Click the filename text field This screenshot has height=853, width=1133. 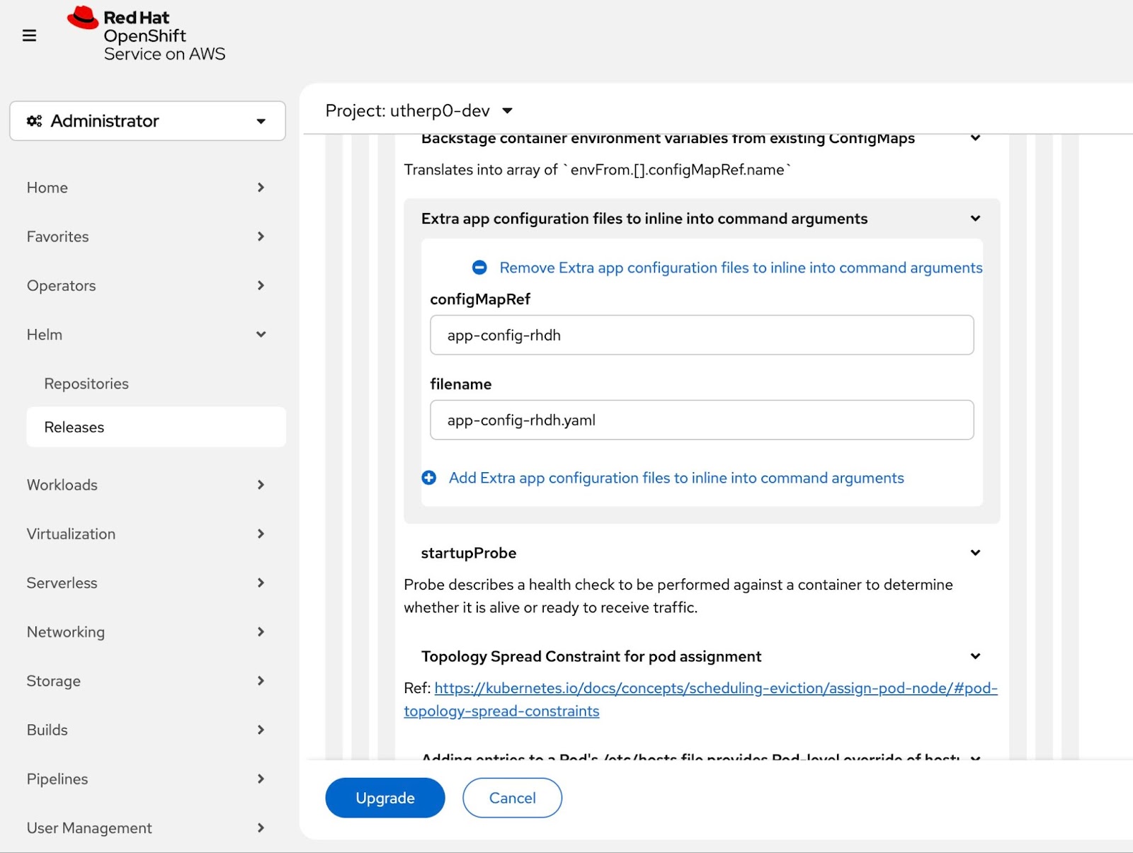pyautogui.click(x=701, y=420)
